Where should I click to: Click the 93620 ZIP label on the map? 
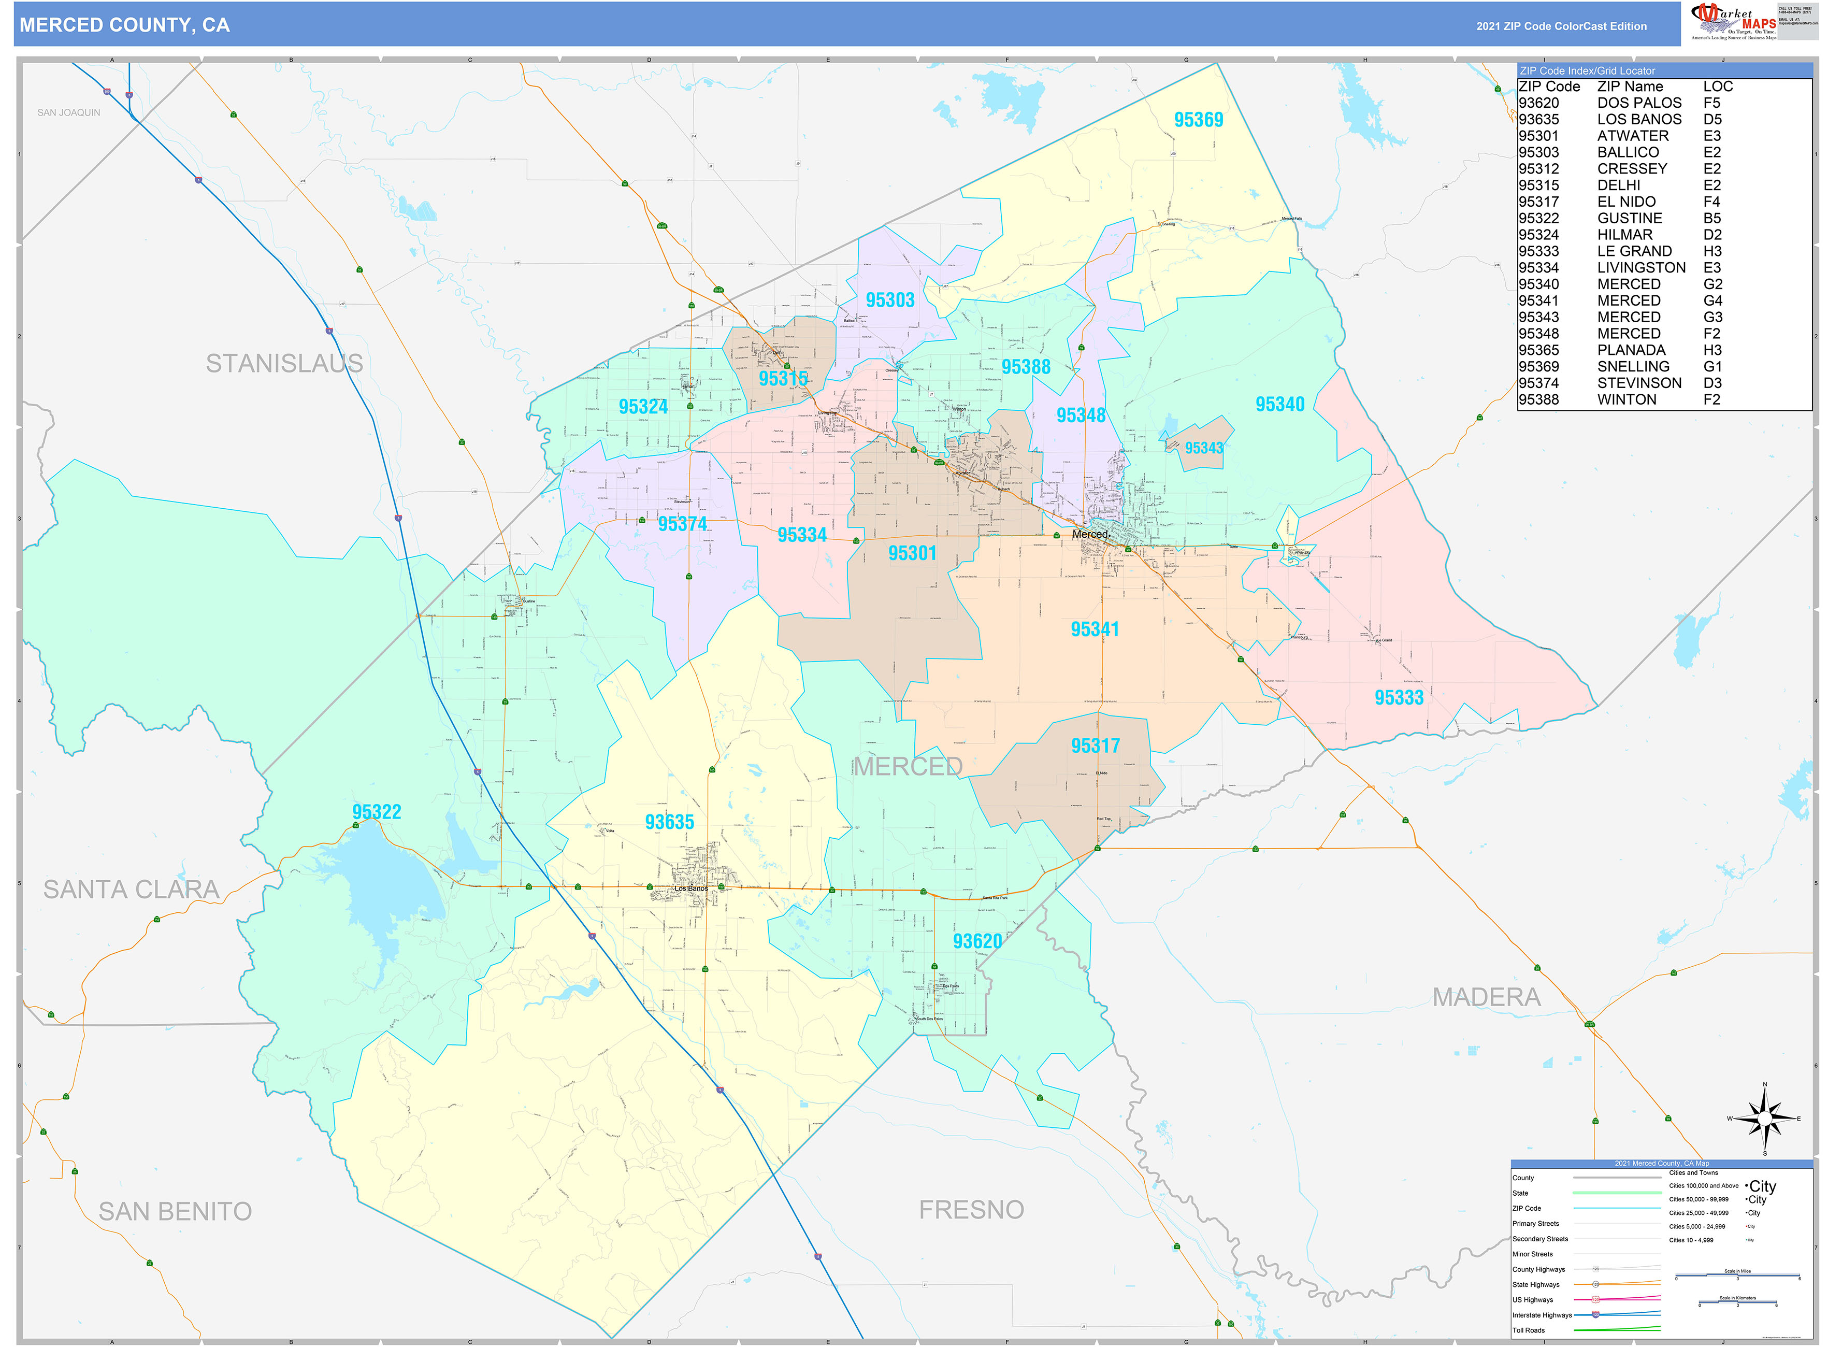[x=977, y=942]
